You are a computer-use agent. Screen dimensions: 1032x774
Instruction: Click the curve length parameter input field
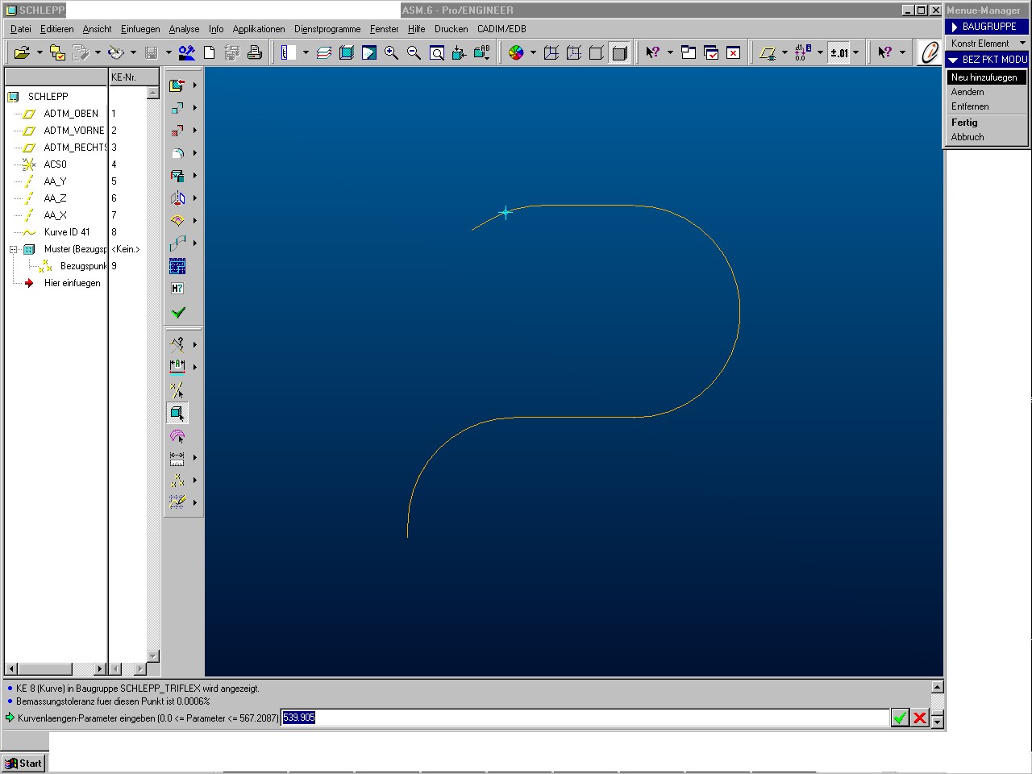click(585, 718)
